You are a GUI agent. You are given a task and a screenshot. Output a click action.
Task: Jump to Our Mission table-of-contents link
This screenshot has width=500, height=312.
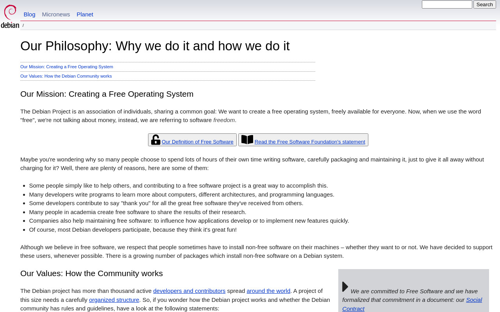(67, 67)
